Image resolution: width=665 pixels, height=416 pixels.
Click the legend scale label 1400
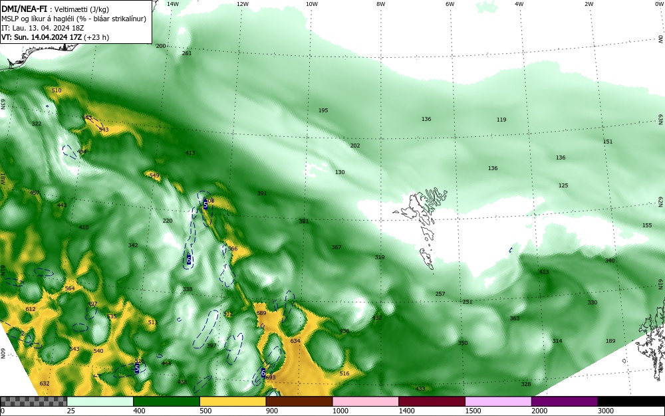[x=406, y=411]
